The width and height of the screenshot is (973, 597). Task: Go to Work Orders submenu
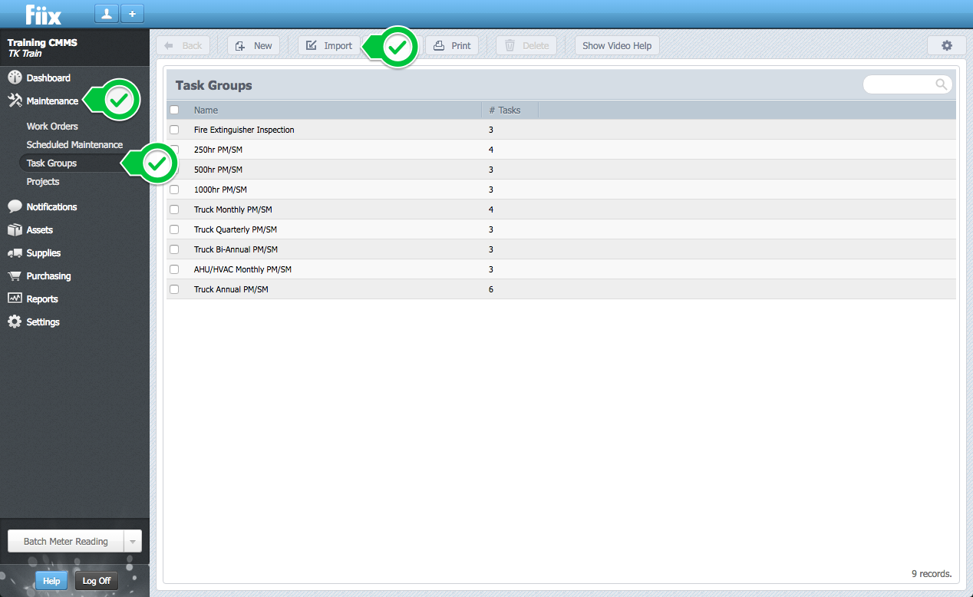tap(52, 126)
